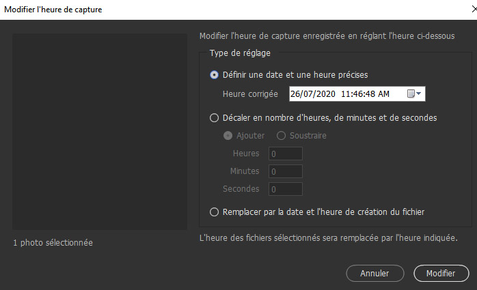This screenshot has height=290, width=477.
Task: Select 'Définir une date et une heure précises'
Action: [x=215, y=74]
